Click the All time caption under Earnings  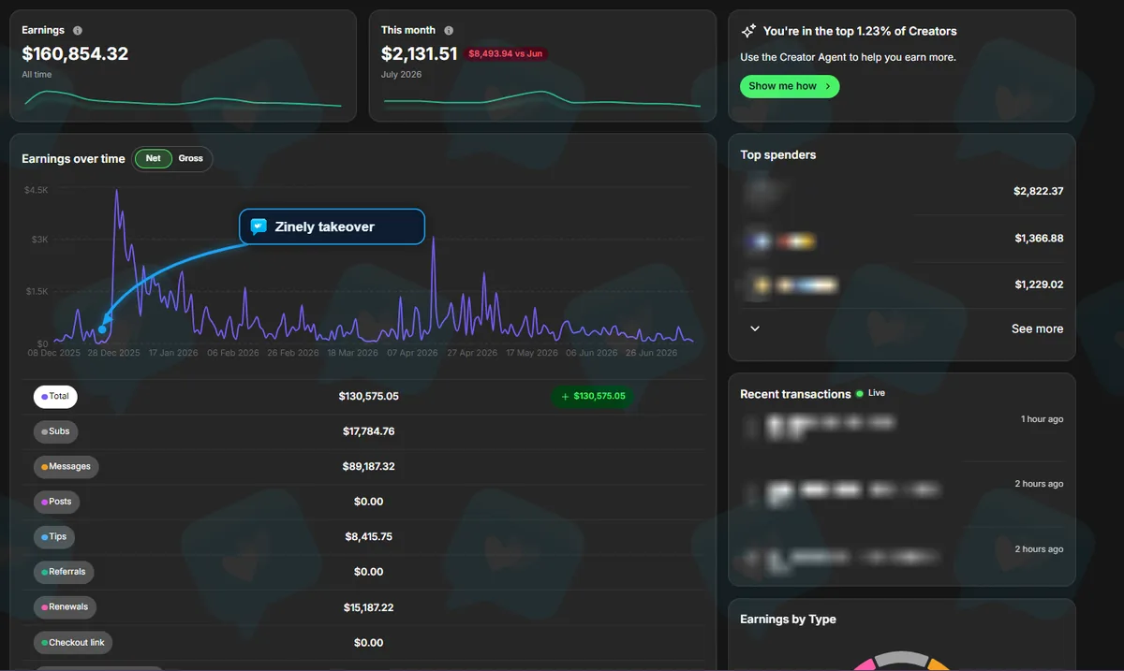point(37,75)
